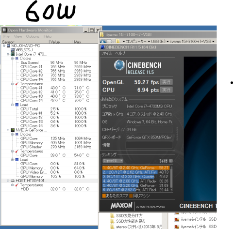This screenshot has height=229, width=233.
Task: Run the CPU benchmark with its 実行 button
Action: click(x=166, y=90)
